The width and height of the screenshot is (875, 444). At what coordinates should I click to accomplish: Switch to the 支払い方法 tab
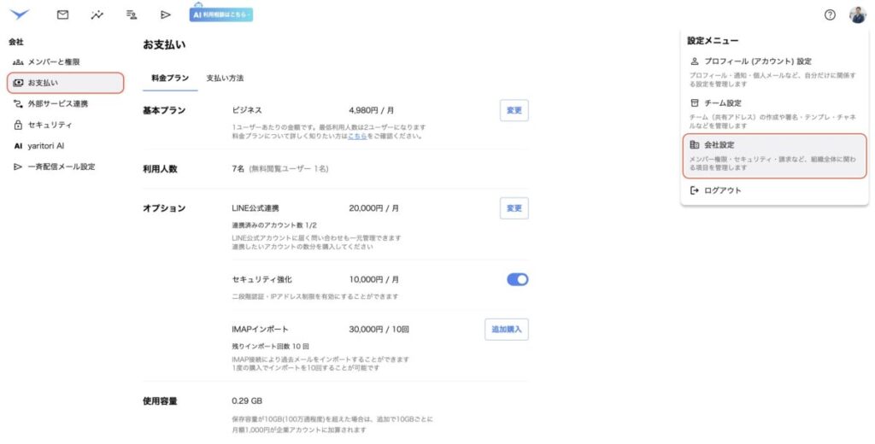(x=225, y=78)
